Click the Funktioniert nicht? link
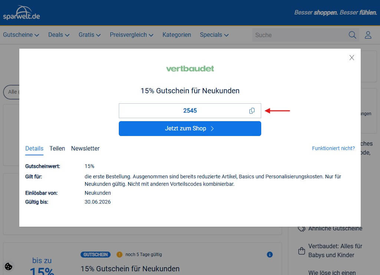 pos(333,148)
